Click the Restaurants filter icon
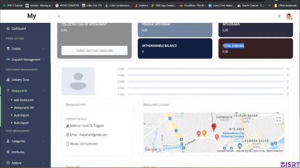The image size is (300, 168). tap(8, 91)
